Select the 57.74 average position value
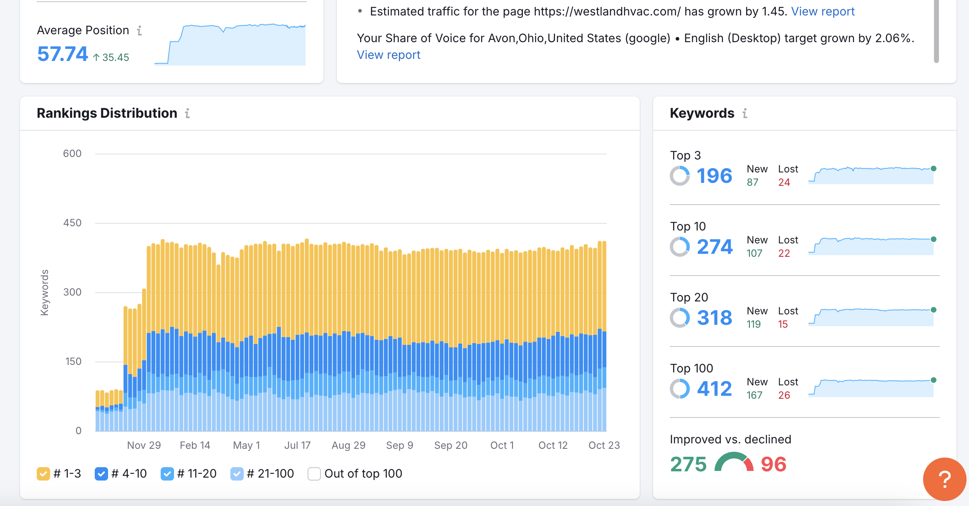Image resolution: width=969 pixels, height=506 pixels. coord(63,54)
